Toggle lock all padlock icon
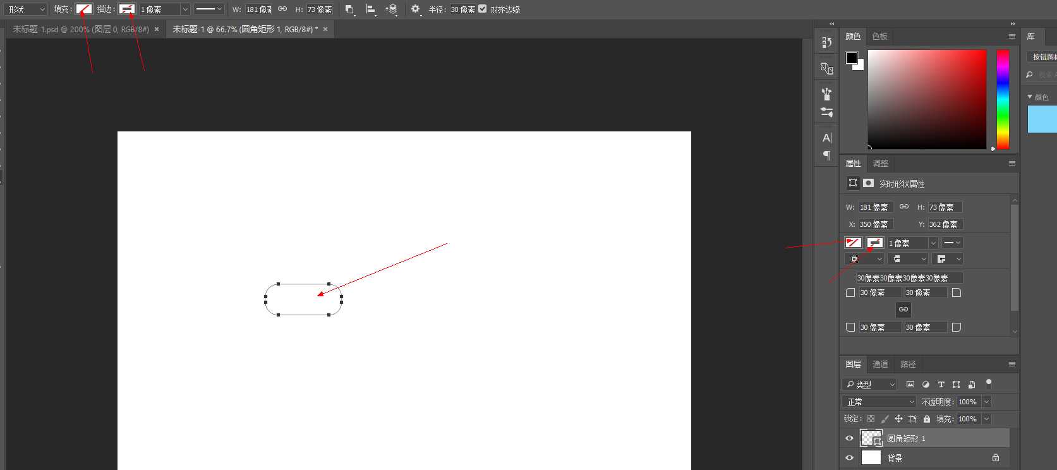 tap(927, 419)
